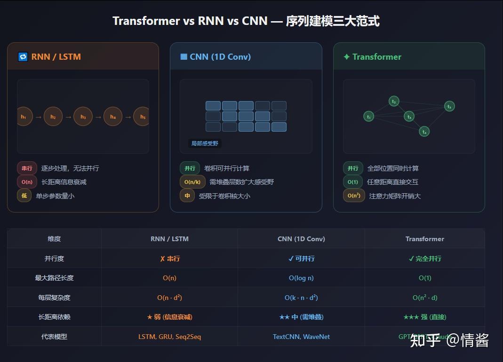Image resolution: width=503 pixels, height=362 pixels.
Task: Select the h₄ node in the RNN chain
Action: pos(113,117)
